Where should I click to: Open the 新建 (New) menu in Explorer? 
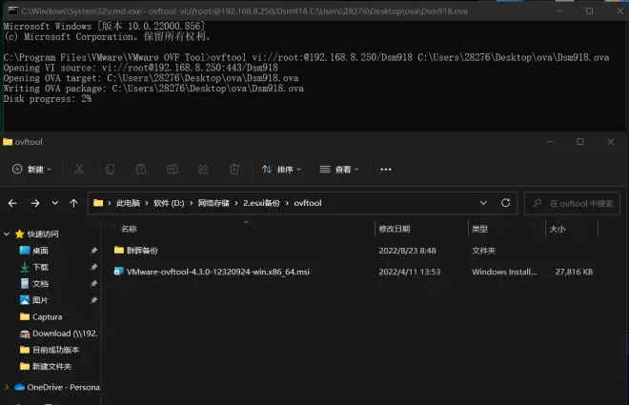(x=31, y=170)
